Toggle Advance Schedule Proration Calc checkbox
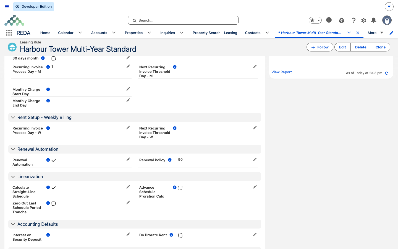 click(180, 188)
